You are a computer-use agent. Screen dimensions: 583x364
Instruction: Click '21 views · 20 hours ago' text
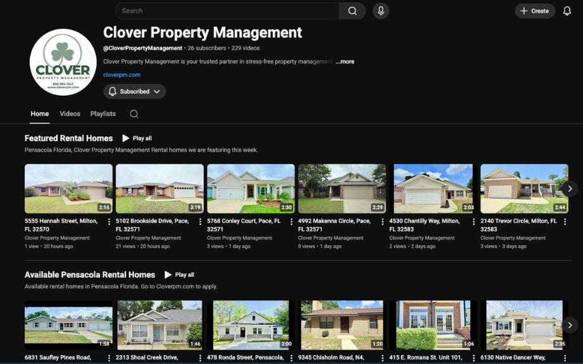pyautogui.click(x=143, y=246)
